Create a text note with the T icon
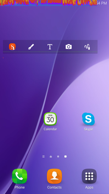The image size is (109, 194). pyautogui.click(x=50, y=47)
